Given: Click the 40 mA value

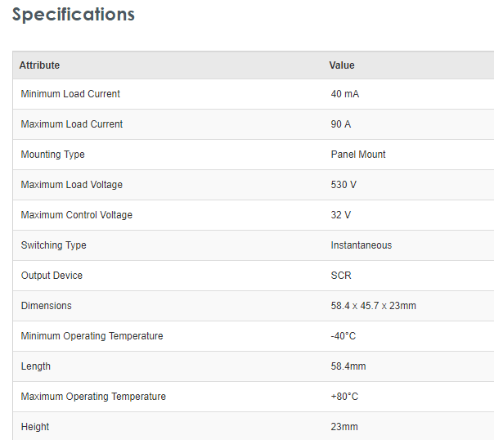Looking at the screenshot, I should point(345,94).
